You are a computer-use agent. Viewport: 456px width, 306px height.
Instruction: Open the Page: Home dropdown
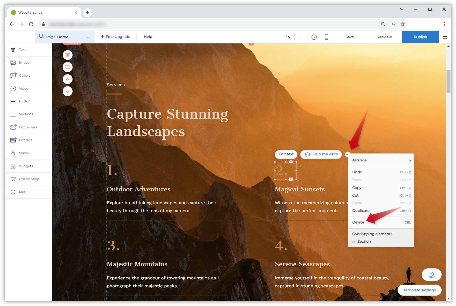(x=65, y=37)
